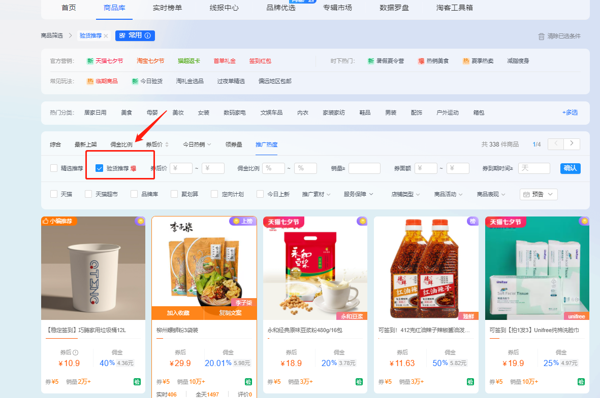The width and height of the screenshot is (600, 398).
Task: Click 复制文案 on the 螺蛳粉 product
Action: click(x=230, y=313)
